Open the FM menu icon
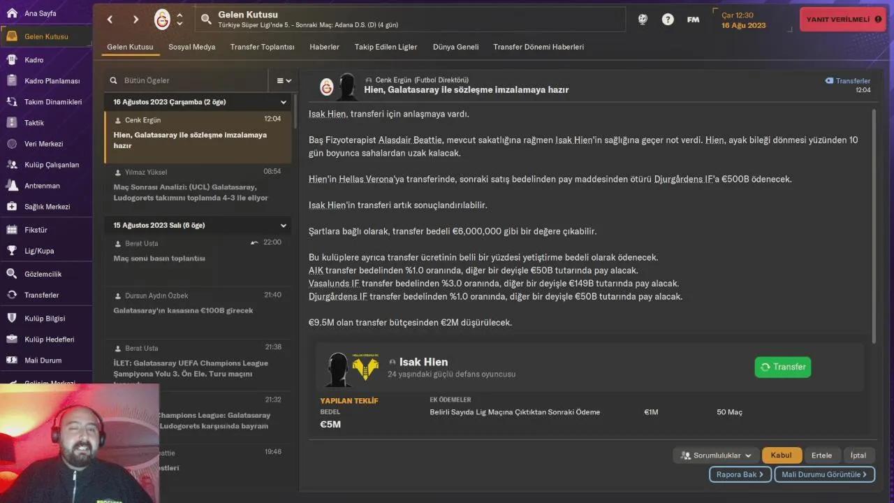Screen dimensions: 894x503 coord(693,20)
